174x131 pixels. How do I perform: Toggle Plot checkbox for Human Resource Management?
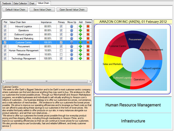5,50
